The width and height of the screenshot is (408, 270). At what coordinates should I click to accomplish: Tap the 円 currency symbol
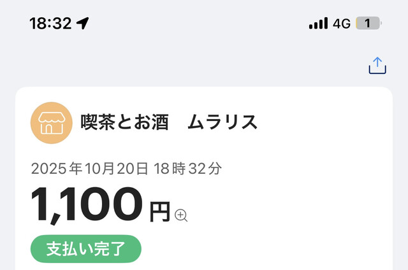[160, 211]
